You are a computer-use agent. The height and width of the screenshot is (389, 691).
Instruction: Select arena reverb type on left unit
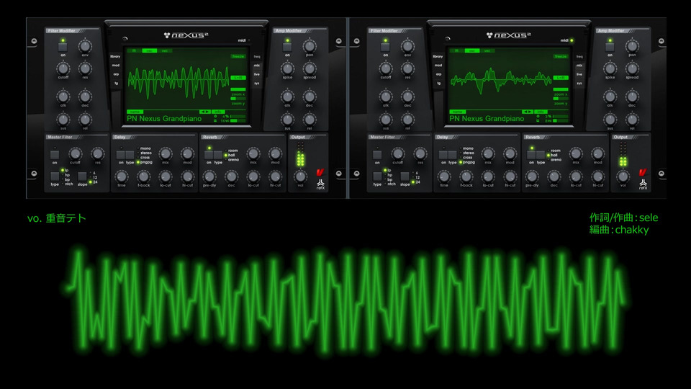pyautogui.click(x=232, y=160)
